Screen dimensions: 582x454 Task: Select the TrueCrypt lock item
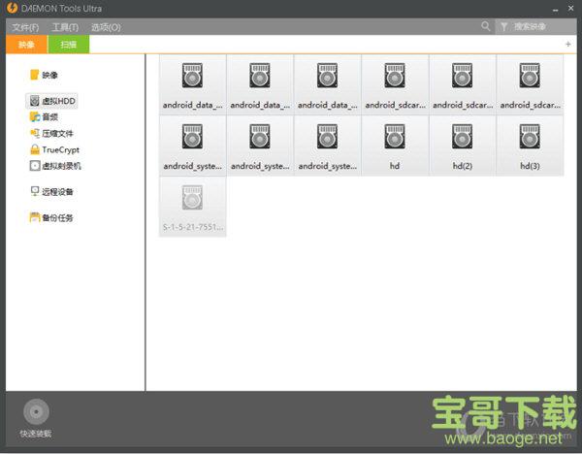tap(54, 149)
